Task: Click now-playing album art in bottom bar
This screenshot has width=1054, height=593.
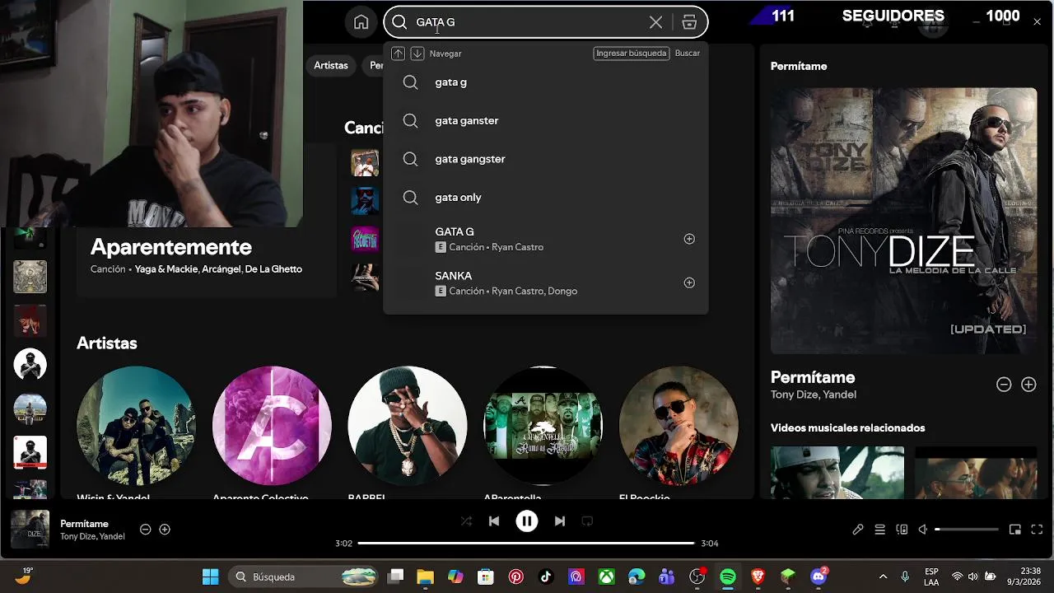Action: 30,530
